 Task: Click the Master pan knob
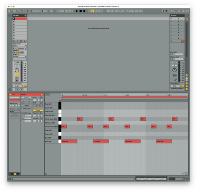pos(174,70)
